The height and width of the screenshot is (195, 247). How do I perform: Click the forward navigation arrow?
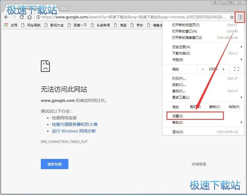(14, 17)
